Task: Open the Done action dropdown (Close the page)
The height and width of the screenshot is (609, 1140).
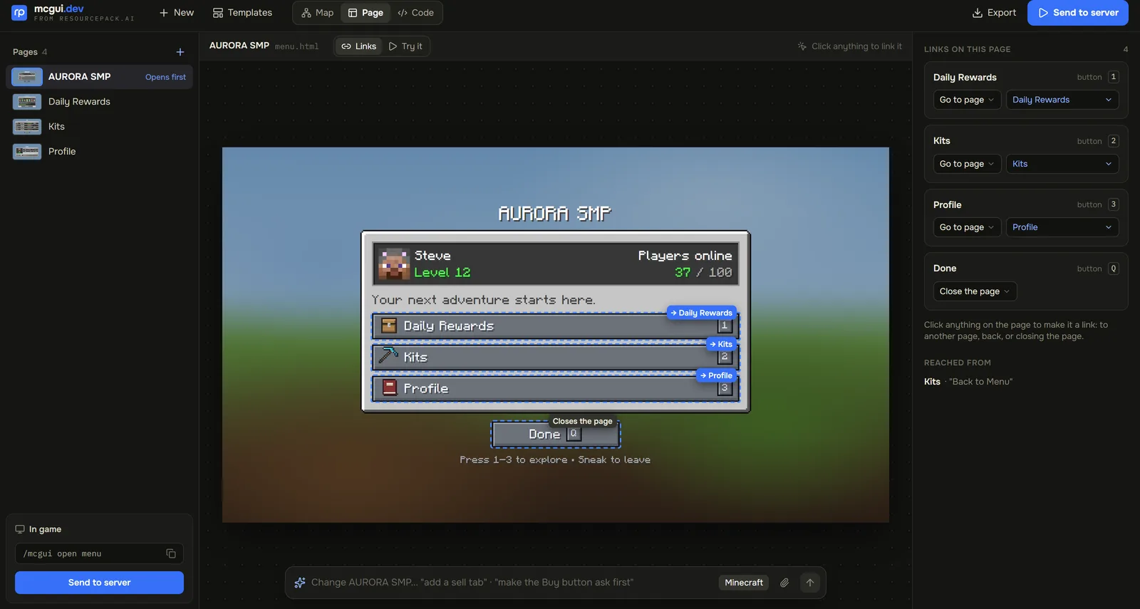Action: tap(975, 291)
